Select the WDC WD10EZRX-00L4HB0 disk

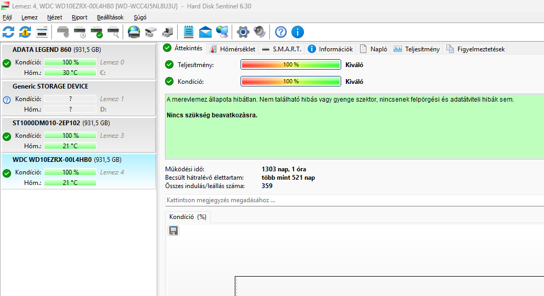79,171
